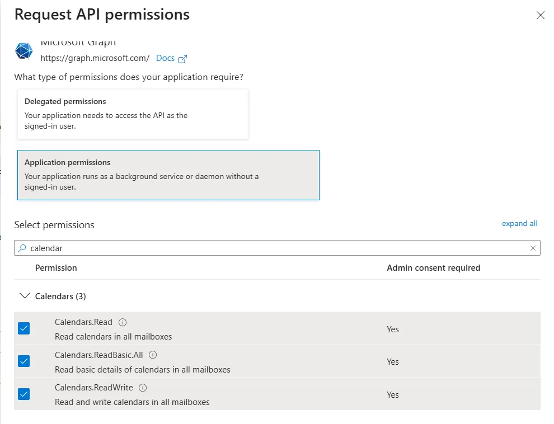Click the Microsoft Graph logo icon

click(24, 51)
